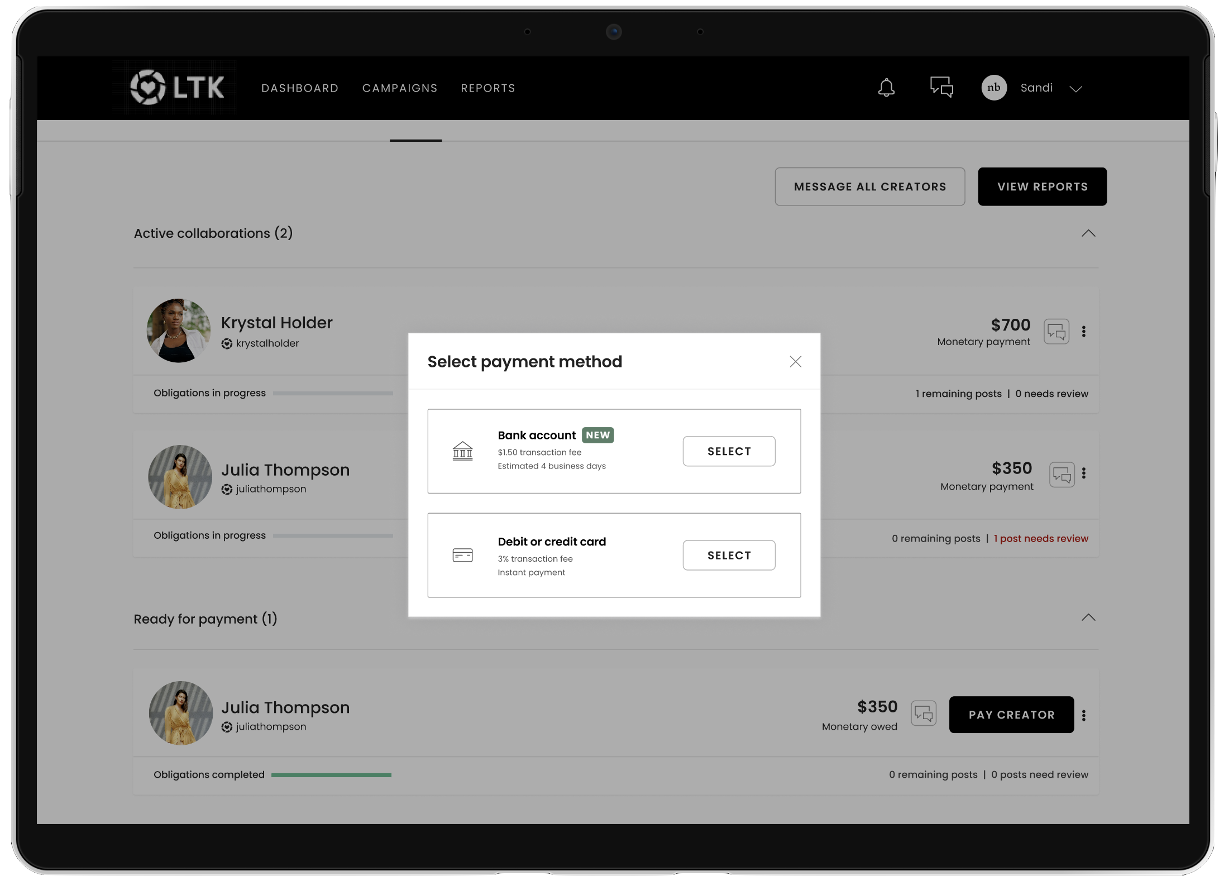Open the chat icon beside Julia's $350 monetary payment
Screen dimensions: 1224x881
(x=1062, y=475)
